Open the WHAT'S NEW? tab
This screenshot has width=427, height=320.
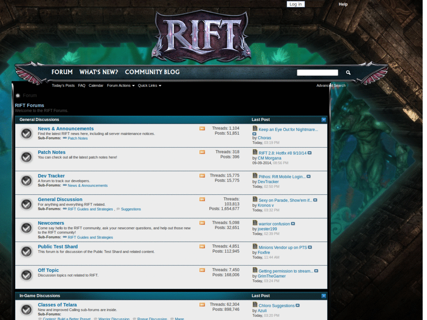[98, 72]
